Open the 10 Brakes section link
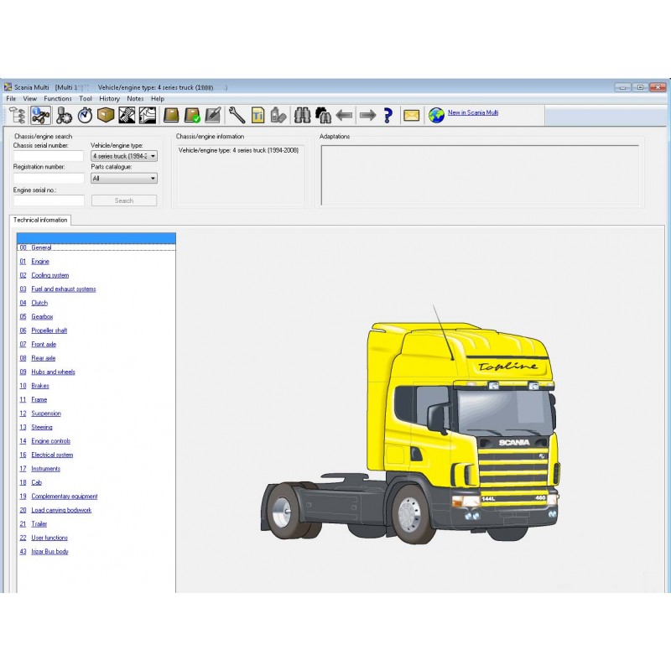671x671 pixels. (x=39, y=386)
